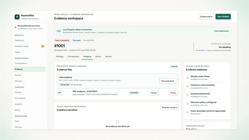The height and width of the screenshot is (140, 249).
Task: Click the Choose file button
Action: click(x=65, y=85)
